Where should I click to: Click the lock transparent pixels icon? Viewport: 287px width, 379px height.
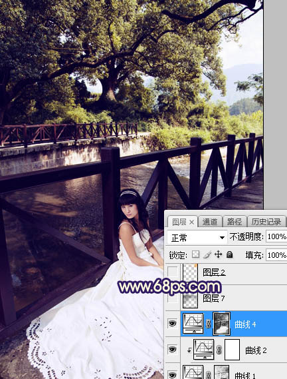(x=195, y=254)
